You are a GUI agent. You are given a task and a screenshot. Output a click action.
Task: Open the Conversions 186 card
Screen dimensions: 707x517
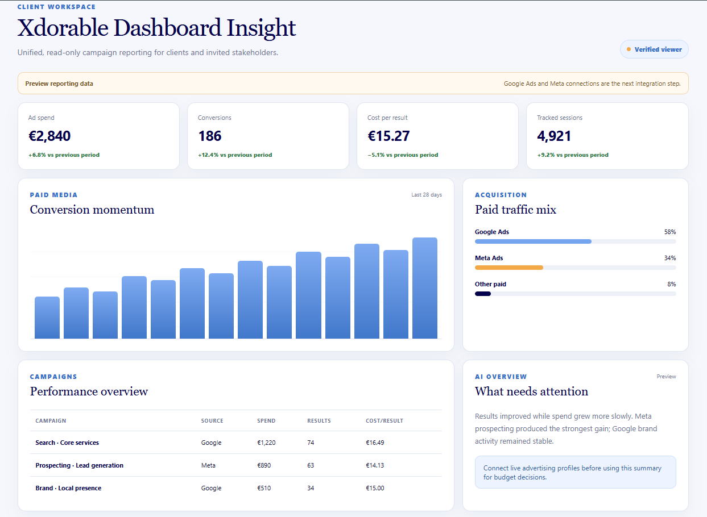268,136
